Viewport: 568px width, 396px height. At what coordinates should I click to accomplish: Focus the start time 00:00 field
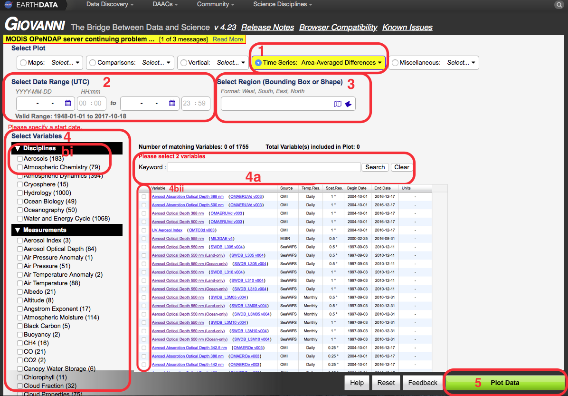[x=92, y=103]
